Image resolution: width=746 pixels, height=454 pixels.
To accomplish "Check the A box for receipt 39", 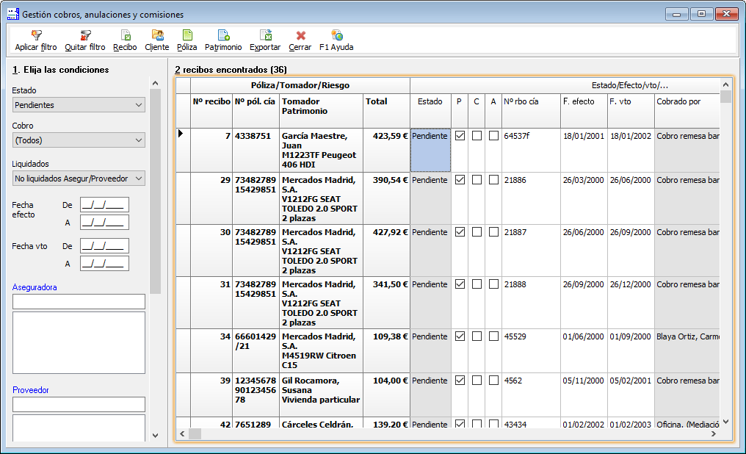I will tap(494, 381).
